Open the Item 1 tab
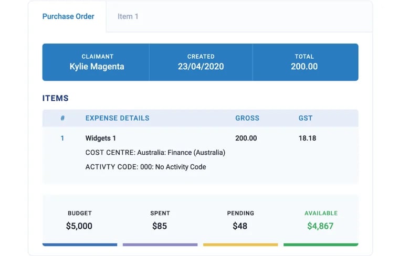The width and height of the screenshot is (399, 256). coord(128,16)
